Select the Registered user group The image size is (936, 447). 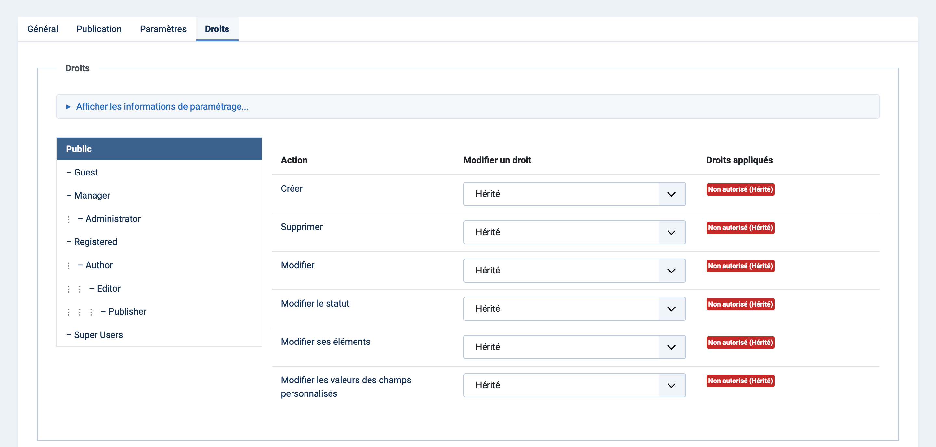click(x=159, y=242)
